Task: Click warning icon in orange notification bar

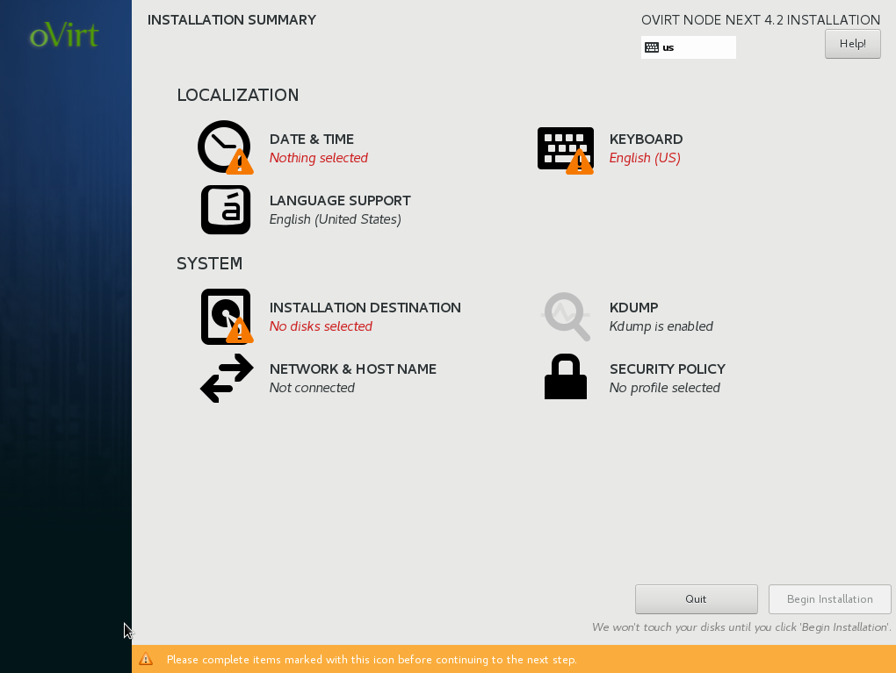Action: tap(146, 659)
